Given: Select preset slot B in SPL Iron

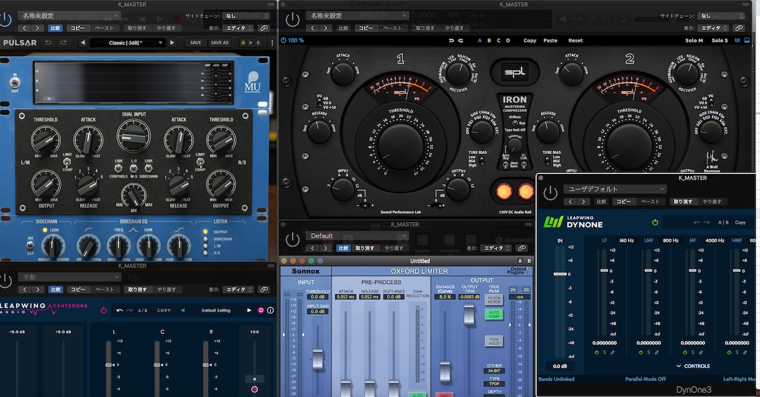Looking at the screenshot, I should tap(489, 41).
